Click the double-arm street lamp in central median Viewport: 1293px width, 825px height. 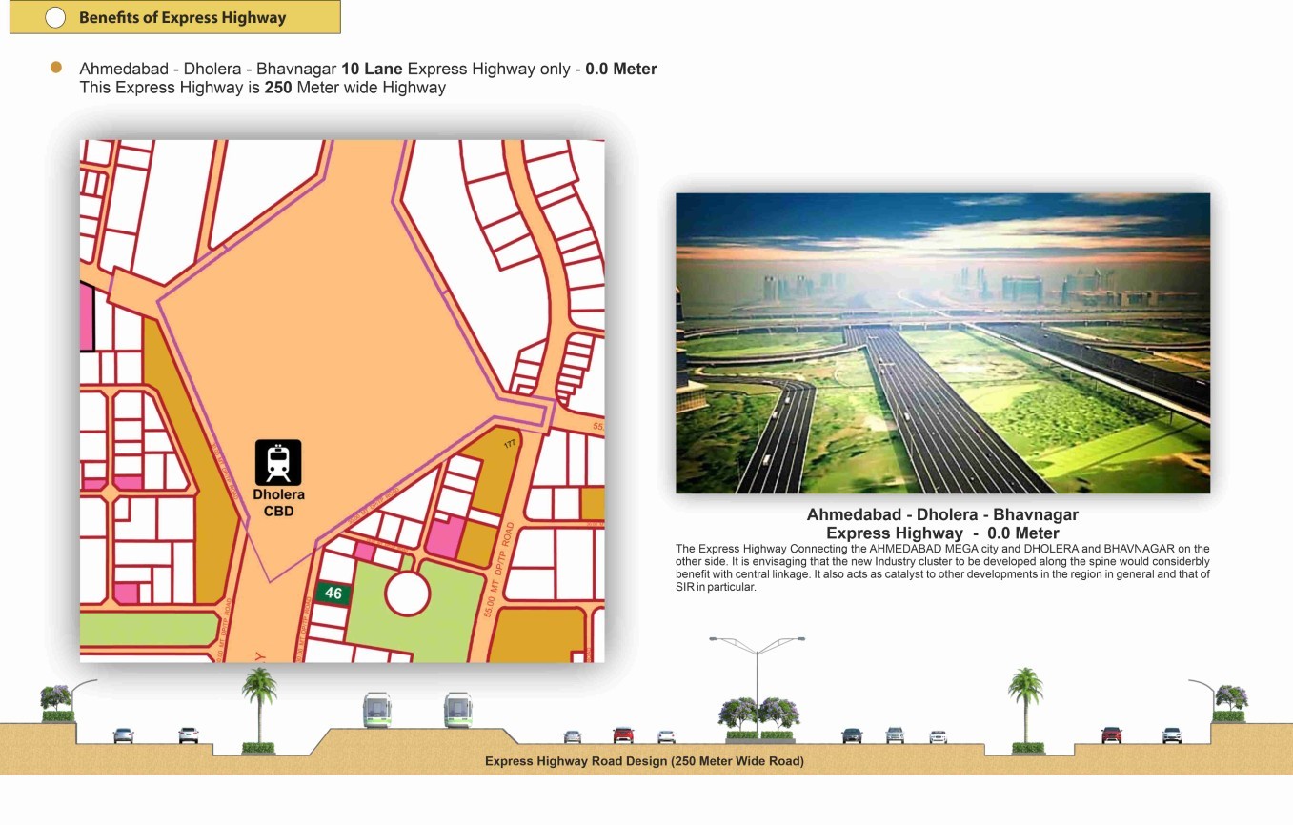coord(758,676)
